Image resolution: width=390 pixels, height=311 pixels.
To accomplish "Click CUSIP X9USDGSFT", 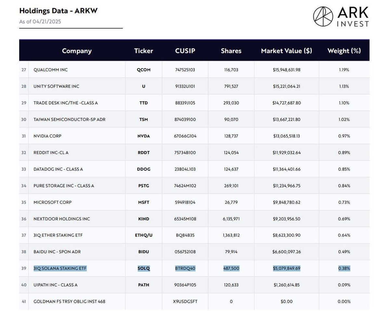I will pos(185,302).
